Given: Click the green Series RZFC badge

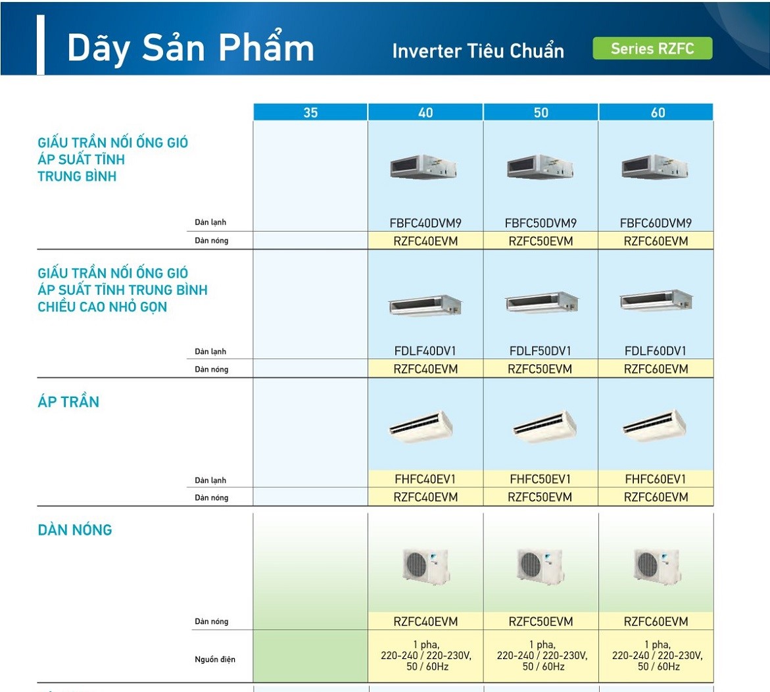Looking at the screenshot, I should click(x=652, y=48).
